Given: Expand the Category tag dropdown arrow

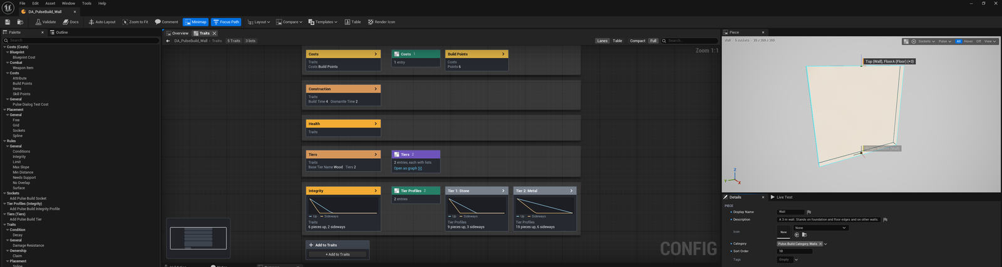Looking at the screenshot, I should [x=825, y=244].
